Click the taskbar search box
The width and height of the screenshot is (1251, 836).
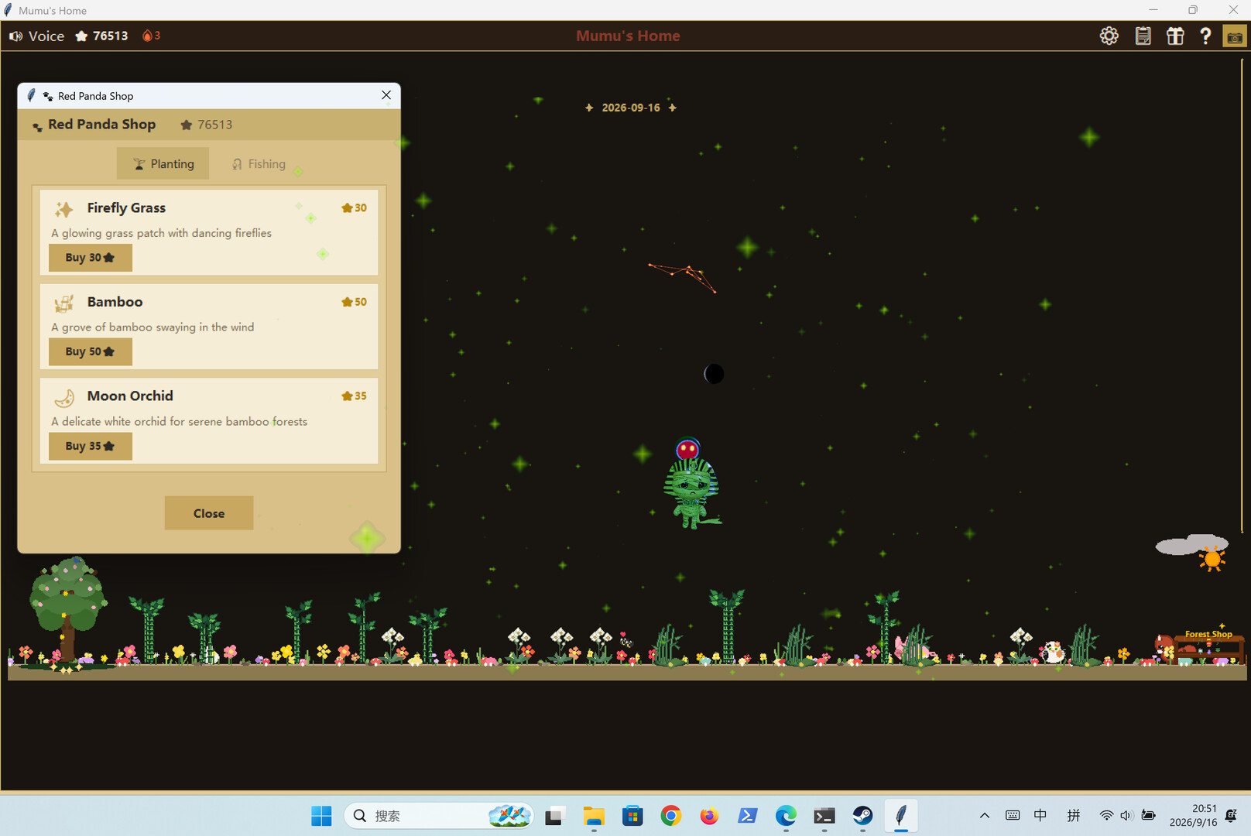point(439,816)
